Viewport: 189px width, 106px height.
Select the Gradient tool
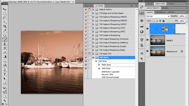point(5,57)
